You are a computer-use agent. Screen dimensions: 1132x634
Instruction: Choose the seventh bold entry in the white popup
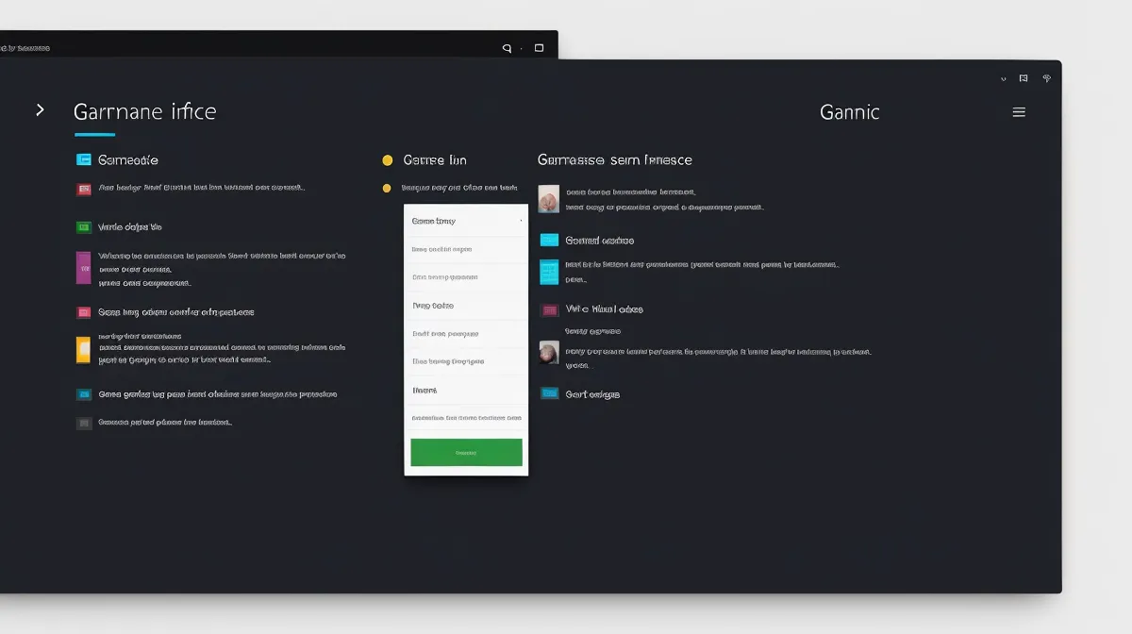pos(466,390)
